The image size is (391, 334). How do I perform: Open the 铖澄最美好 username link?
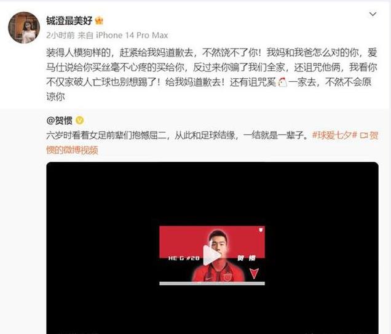pyautogui.click(x=69, y=21)
